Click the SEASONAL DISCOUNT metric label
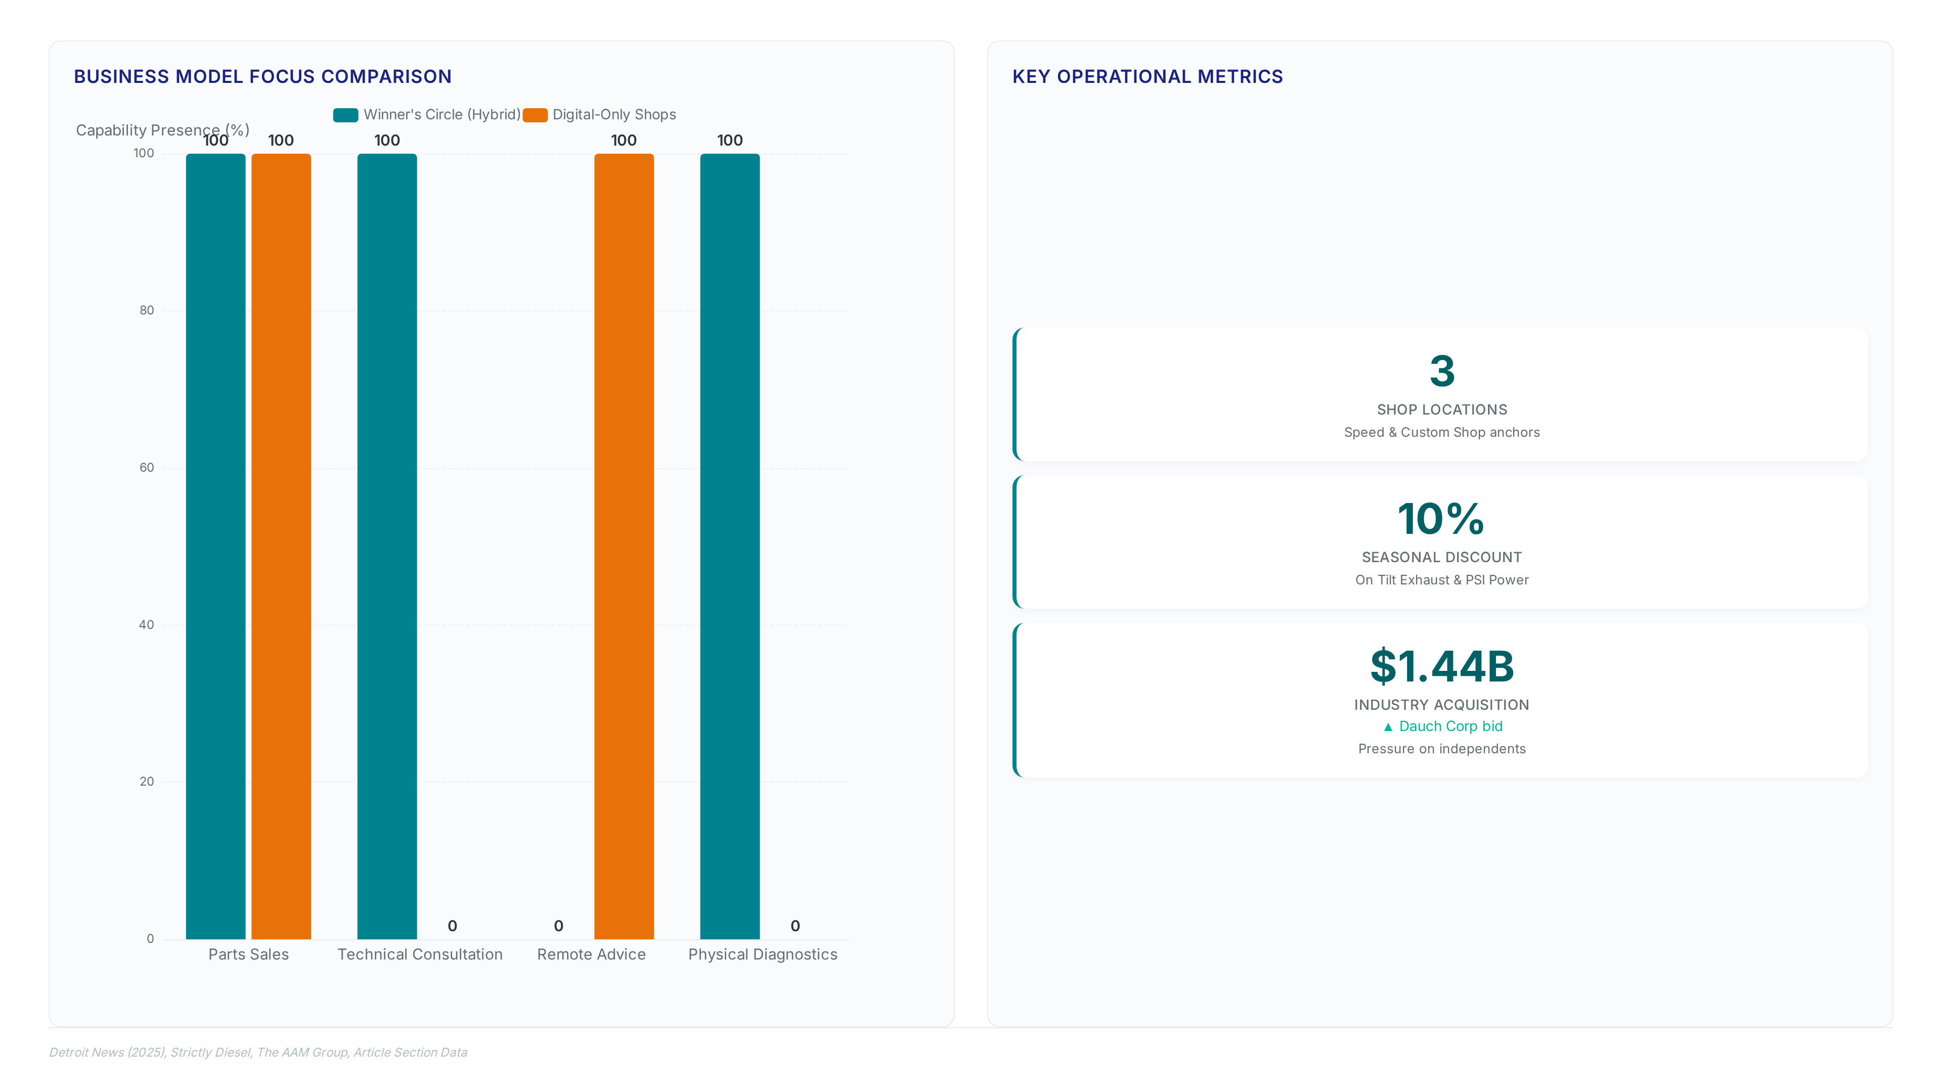Screen dimensions: 1942x1092 pos(1442,558)
